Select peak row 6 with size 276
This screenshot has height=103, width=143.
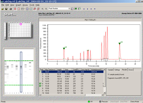pyautogui.click(x=71, y=84)
